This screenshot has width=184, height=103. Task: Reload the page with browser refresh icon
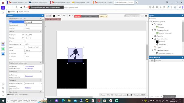pos(17,7)
